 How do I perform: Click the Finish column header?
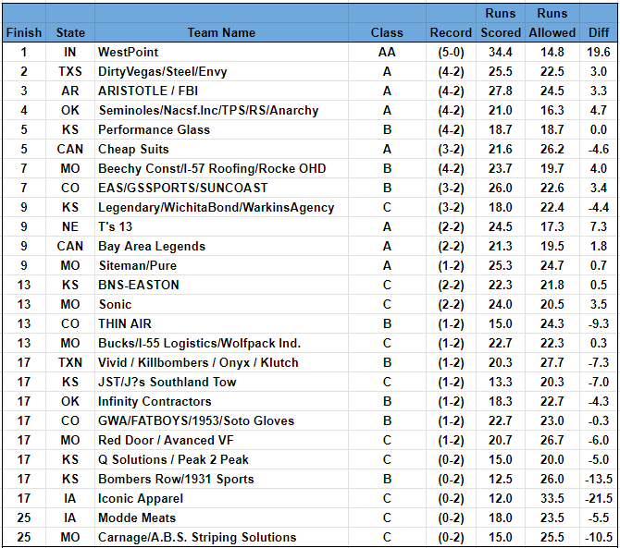click(24, 32)
